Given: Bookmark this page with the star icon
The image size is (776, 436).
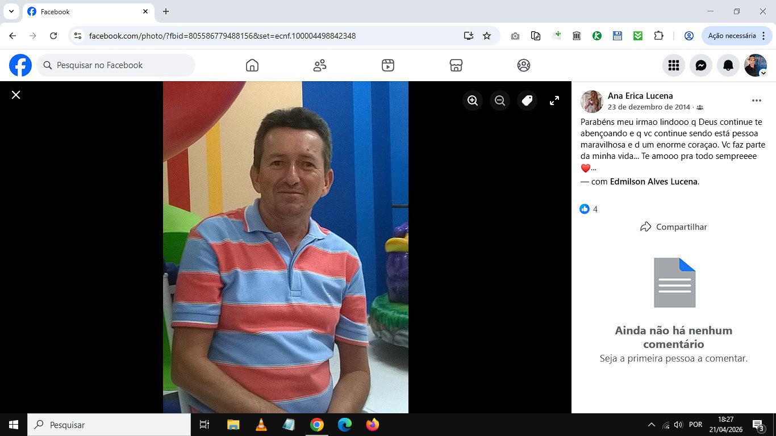Looking at the screenshot, I should tap(487, 36).
